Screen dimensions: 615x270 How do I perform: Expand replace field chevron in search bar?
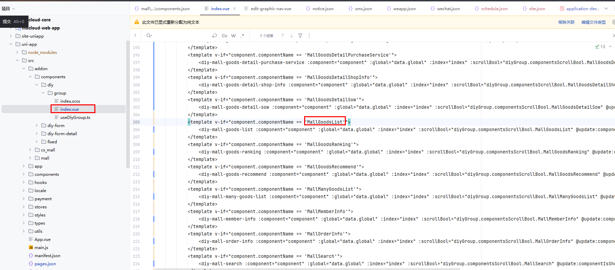pyautogui.click(x=135, y=36)
